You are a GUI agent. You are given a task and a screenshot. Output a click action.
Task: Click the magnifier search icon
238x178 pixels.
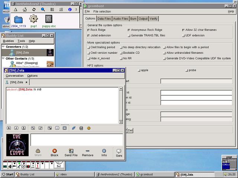click(43, 9)
